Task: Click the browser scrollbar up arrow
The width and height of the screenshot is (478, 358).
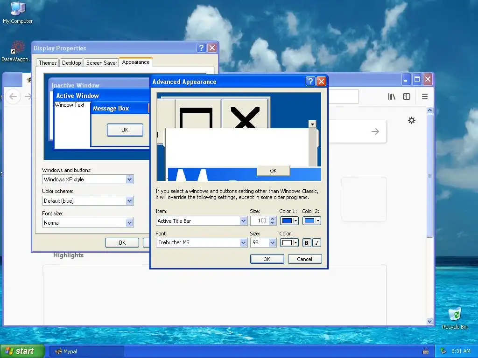Action: [429, 110]
